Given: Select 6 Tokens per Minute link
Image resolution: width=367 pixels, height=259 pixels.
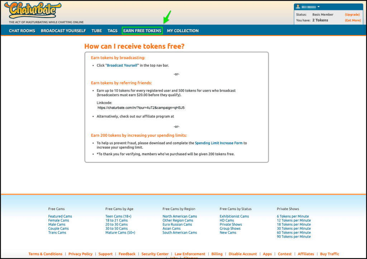Looking at the screenshot, I should (x=293, y=216).
